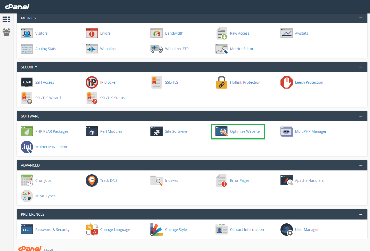Collapse the Security section
The image size is (370, 251).
(x=361, y=67)
